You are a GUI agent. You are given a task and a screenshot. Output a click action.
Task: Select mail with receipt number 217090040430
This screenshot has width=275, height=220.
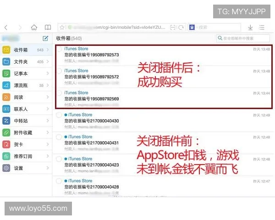pos(59,115)
